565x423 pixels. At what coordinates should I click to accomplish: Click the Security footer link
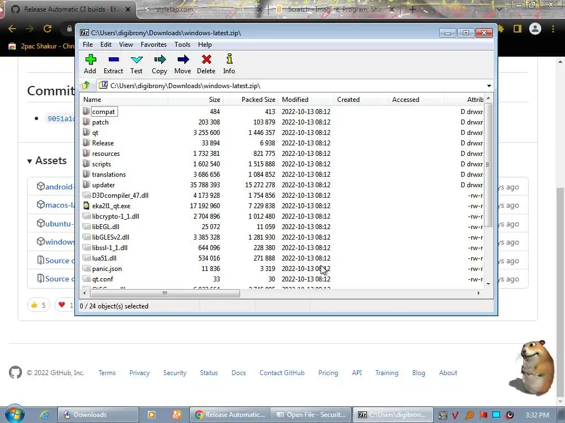click(175, 373)
